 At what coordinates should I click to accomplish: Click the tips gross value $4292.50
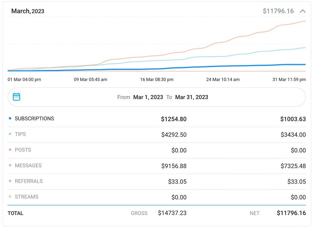tap(174, 135)
